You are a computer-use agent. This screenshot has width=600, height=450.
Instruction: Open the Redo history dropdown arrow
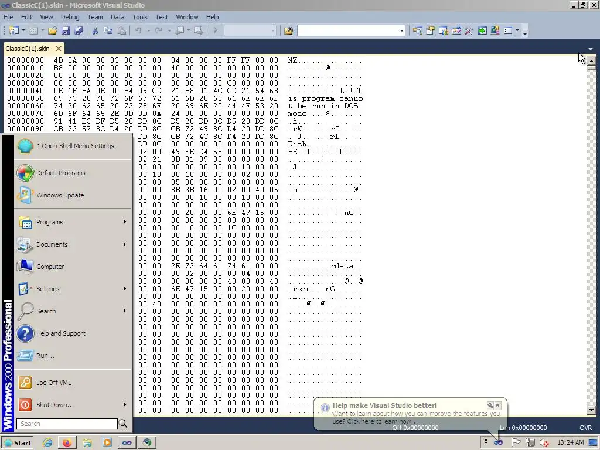[x=169, y=30]
